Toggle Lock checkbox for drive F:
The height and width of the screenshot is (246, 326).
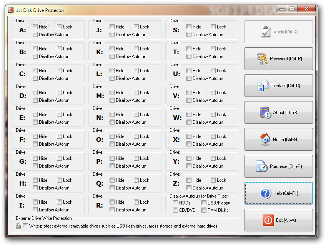[x=59, y=136]
